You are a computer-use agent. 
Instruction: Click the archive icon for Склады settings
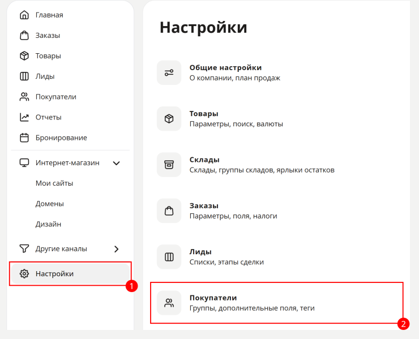169,165
